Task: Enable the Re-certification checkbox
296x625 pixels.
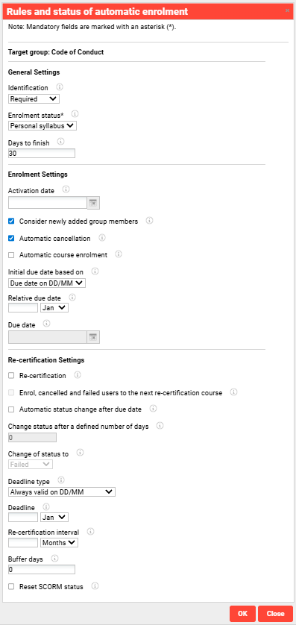Action: click(11, 375)
